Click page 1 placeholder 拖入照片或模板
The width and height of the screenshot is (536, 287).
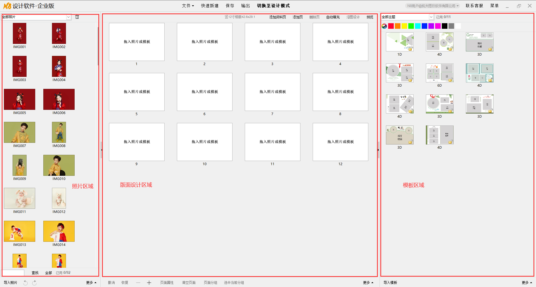137,42
